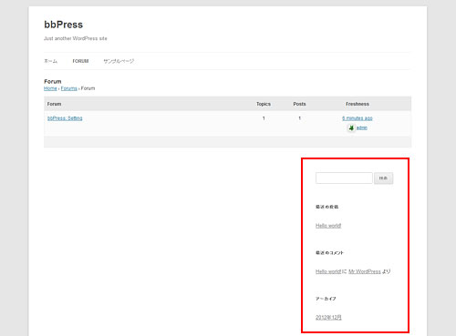Open Hello world! link in recent comments

tap(328, 271)
